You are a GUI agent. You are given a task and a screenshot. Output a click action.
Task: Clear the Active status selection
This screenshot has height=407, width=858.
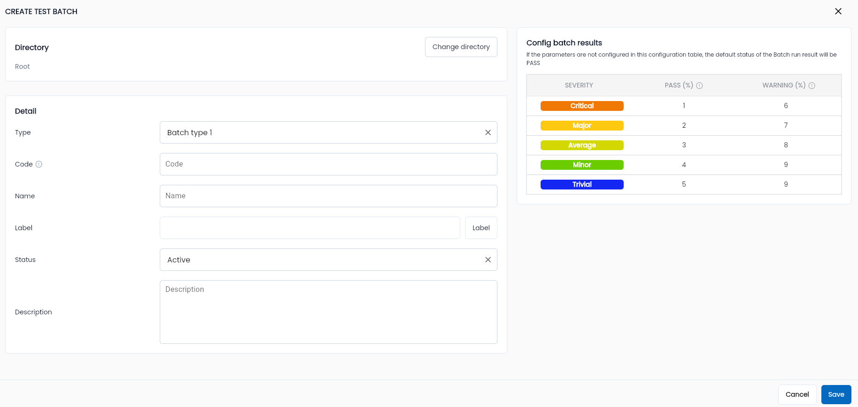click(x=488, y=260)
